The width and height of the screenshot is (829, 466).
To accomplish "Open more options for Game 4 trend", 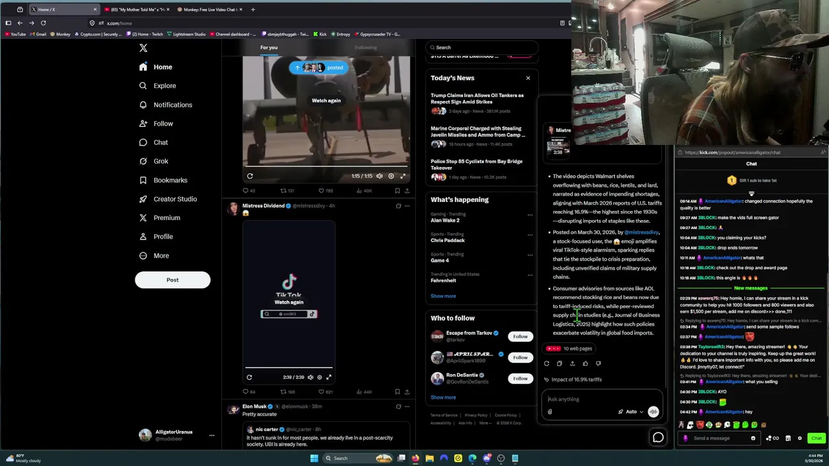I will (530, 255).
